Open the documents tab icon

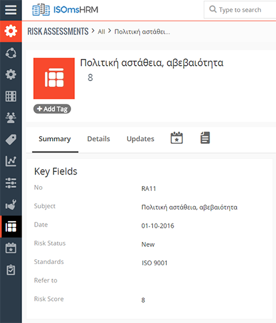(205, 138)
